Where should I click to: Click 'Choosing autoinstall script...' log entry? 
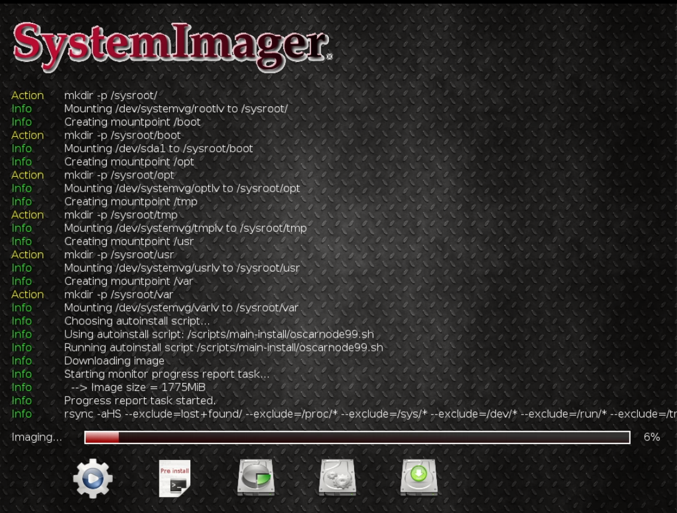(x=137, y=321)
